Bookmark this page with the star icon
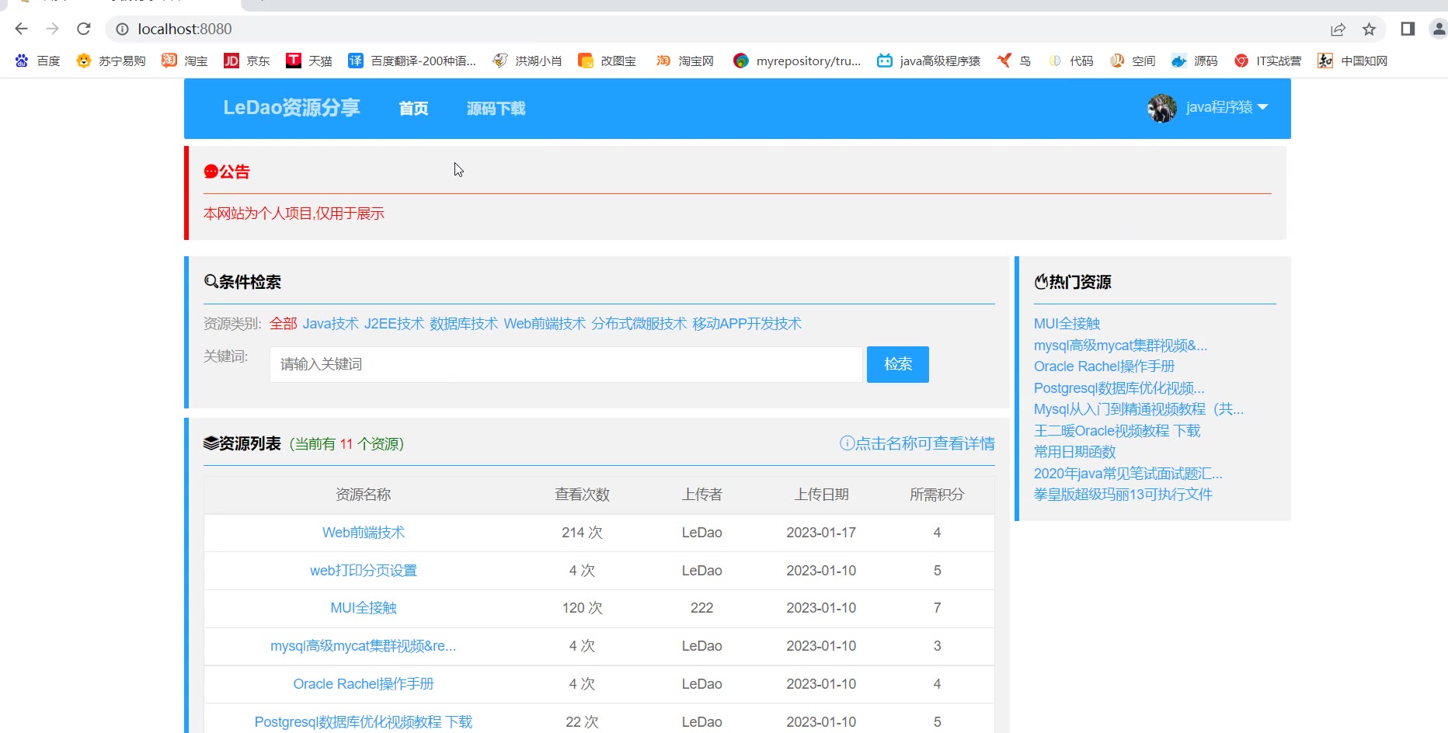This screenshot has width=1448, height=733. pyautogui.click(x=1369, y=30)
